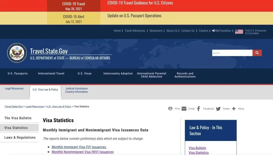The height and width of the screenshot is (155, 273).
Task: Open MyTravelGov login link
Action: point(221,31)
